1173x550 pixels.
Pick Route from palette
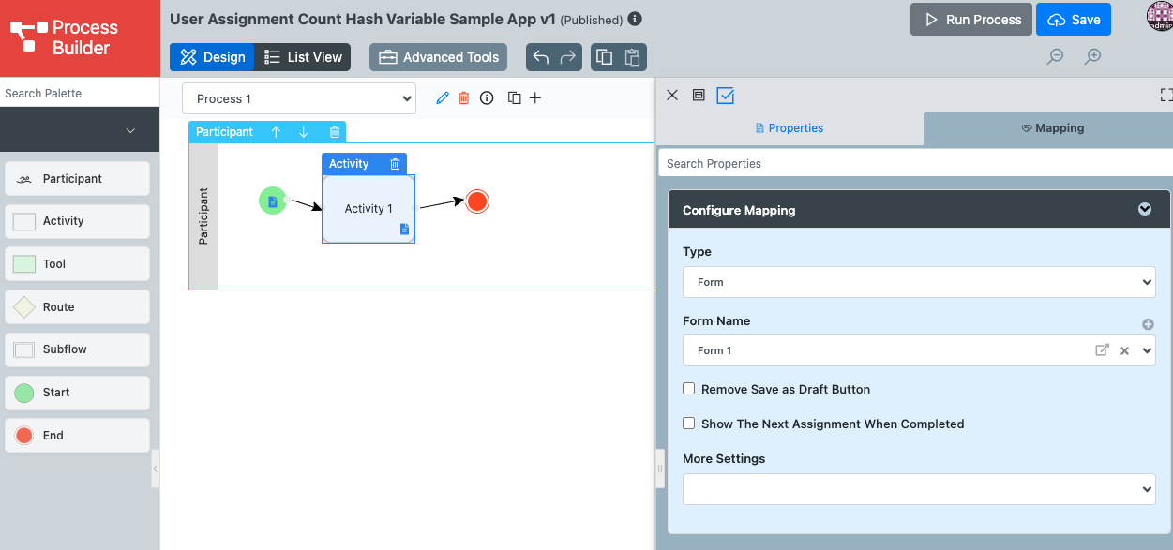tap(78, 306)
